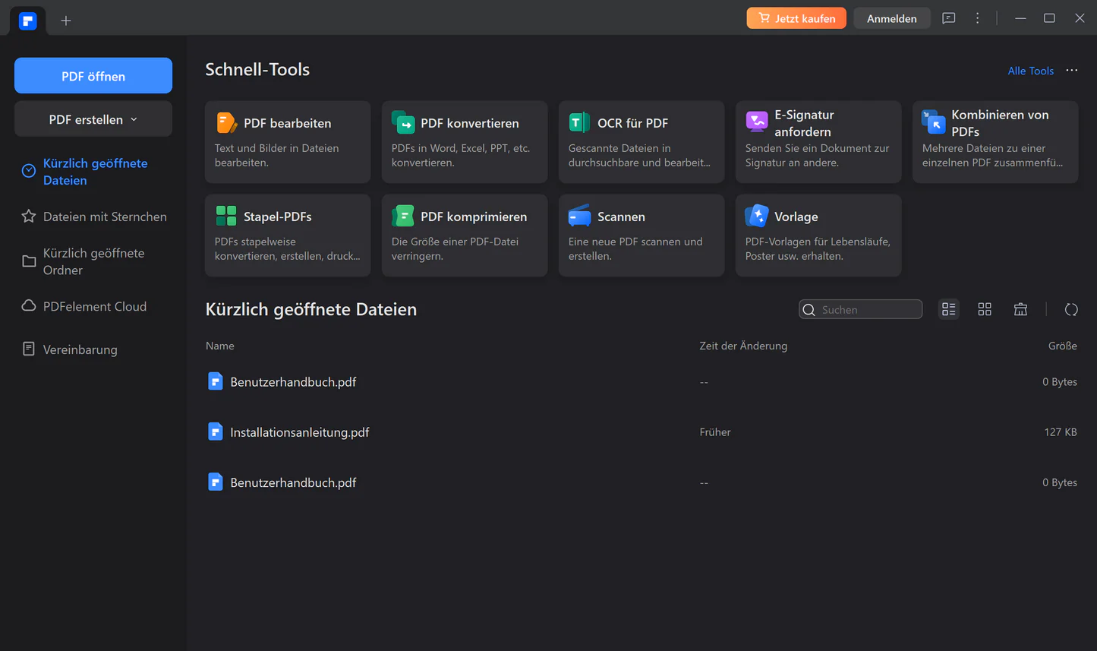
Task: Select the last Benutzerhandbuch.pdf entry
Action: coord(641,482)
